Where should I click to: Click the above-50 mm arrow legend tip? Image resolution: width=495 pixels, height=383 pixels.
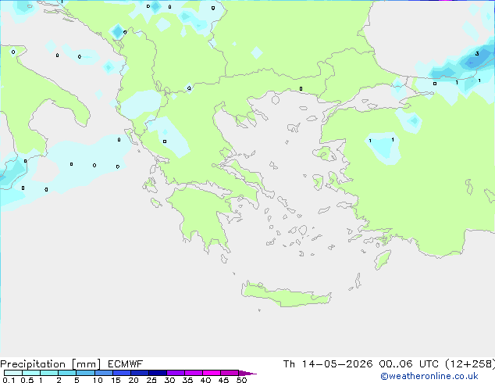(247, 373)
